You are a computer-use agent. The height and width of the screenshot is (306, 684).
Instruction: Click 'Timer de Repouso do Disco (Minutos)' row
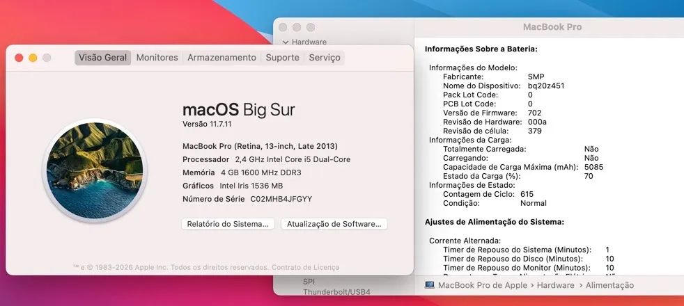click(x=528, y=259)
